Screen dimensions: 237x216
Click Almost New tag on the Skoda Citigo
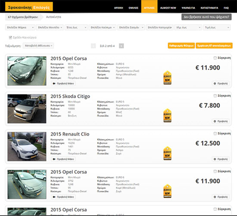click(x=167, y=115)
